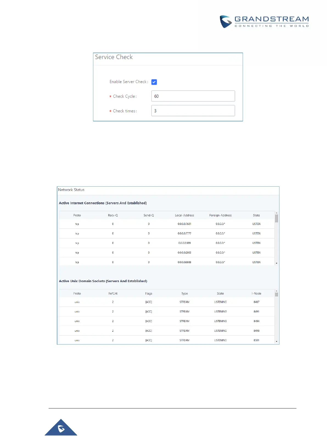This screenshot has width=336, height=436.
Task: Click the up arrow of Internet Connections scrollbar
Action: pos(276,213)
